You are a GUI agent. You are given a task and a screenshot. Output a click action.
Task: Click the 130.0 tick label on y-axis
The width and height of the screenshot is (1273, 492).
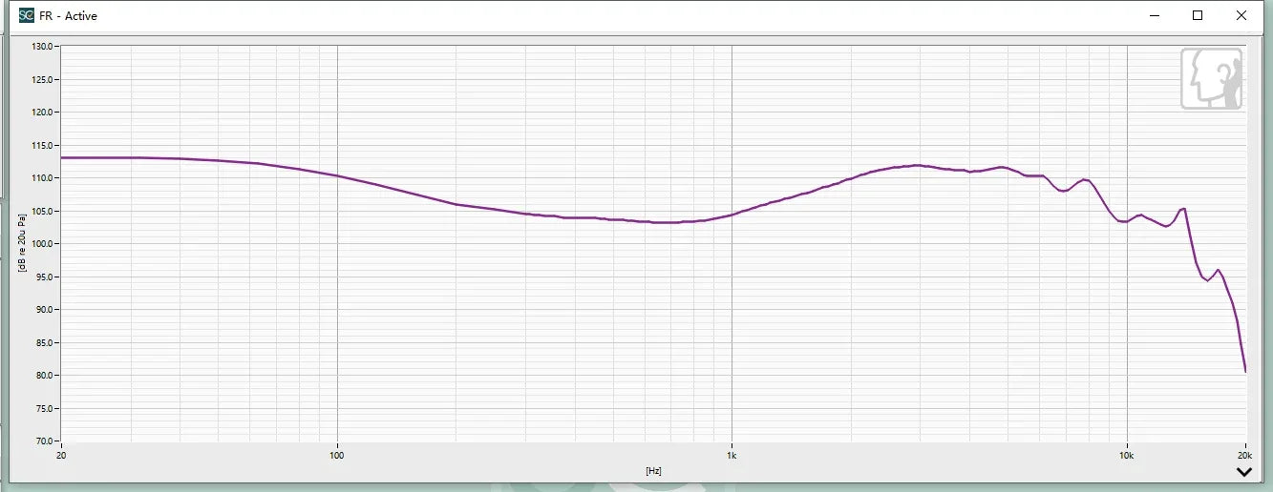(43, 46)
